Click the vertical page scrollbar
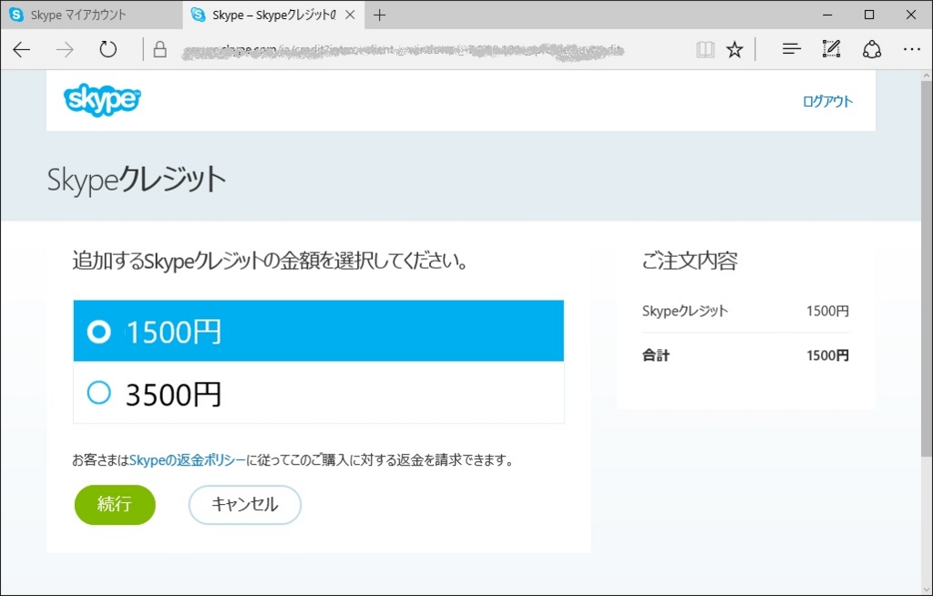This screenshot has height=596, width=933. (x=927, y=268)
